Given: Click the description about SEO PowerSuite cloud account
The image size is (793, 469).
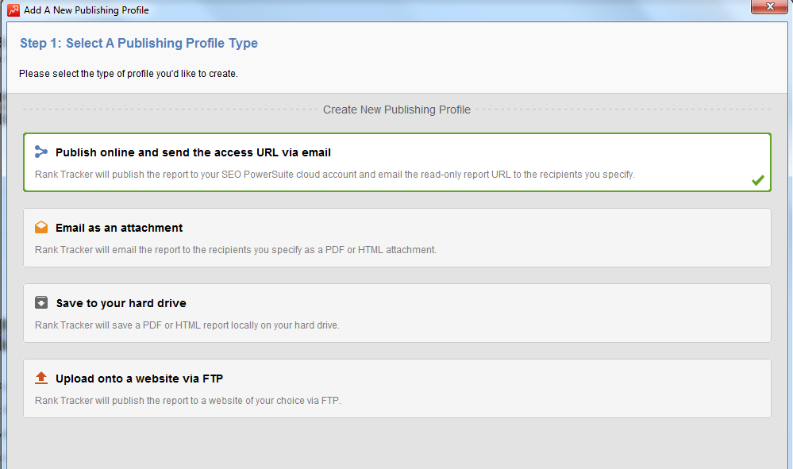Looking at the screenshot, I should click(334, 175).
